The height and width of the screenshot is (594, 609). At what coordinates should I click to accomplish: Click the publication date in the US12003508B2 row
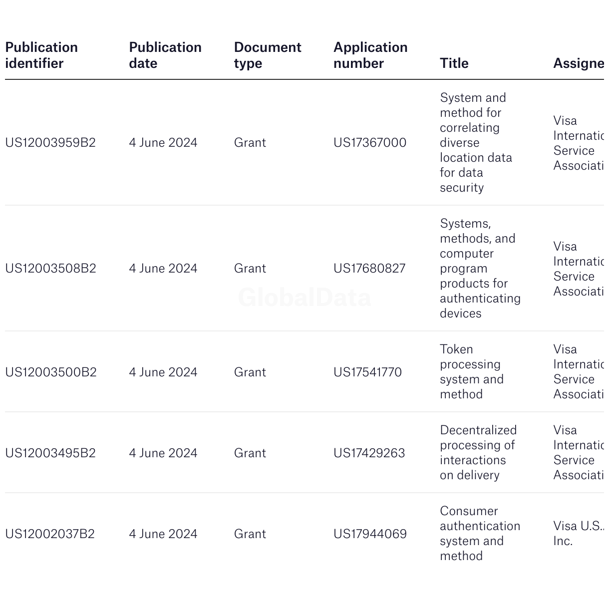163,269
